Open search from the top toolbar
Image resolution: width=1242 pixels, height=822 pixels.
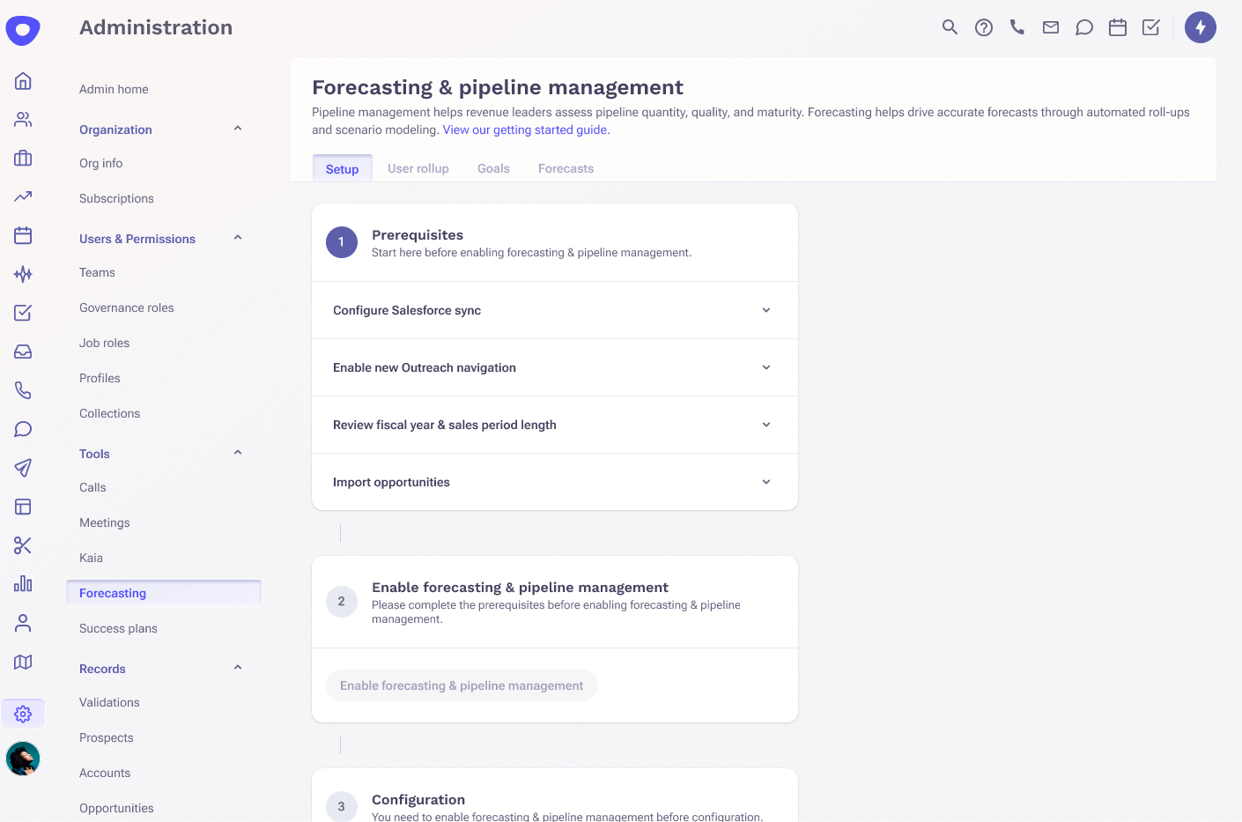(x=950, y=27)
